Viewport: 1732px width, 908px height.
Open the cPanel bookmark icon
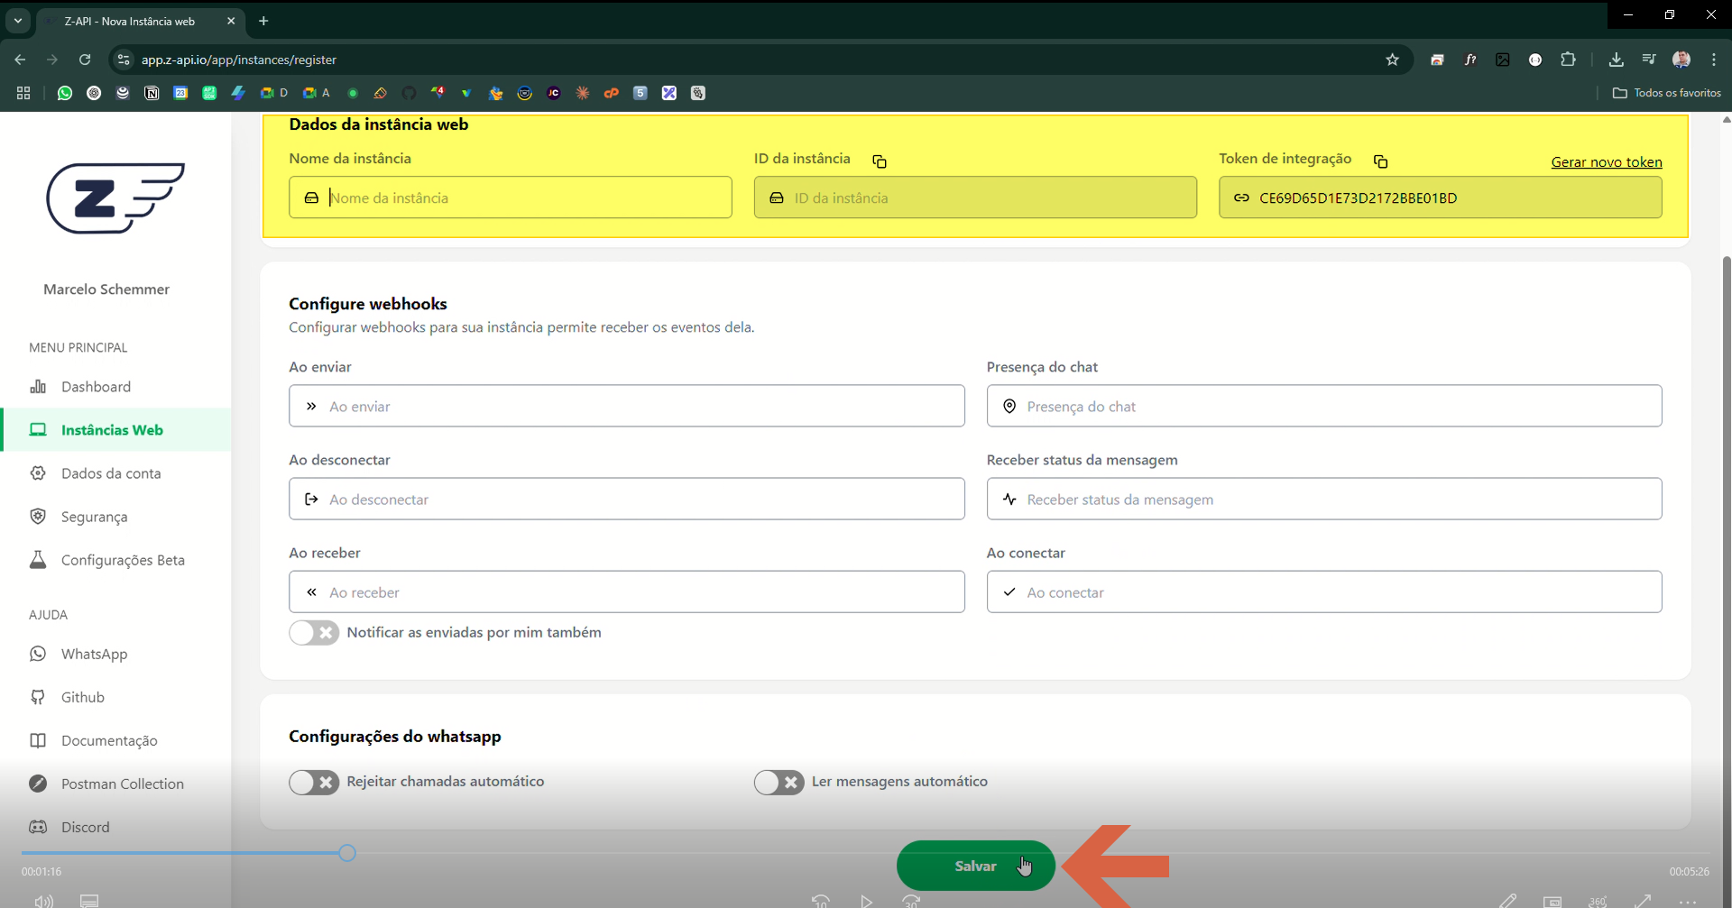[612, 93]
